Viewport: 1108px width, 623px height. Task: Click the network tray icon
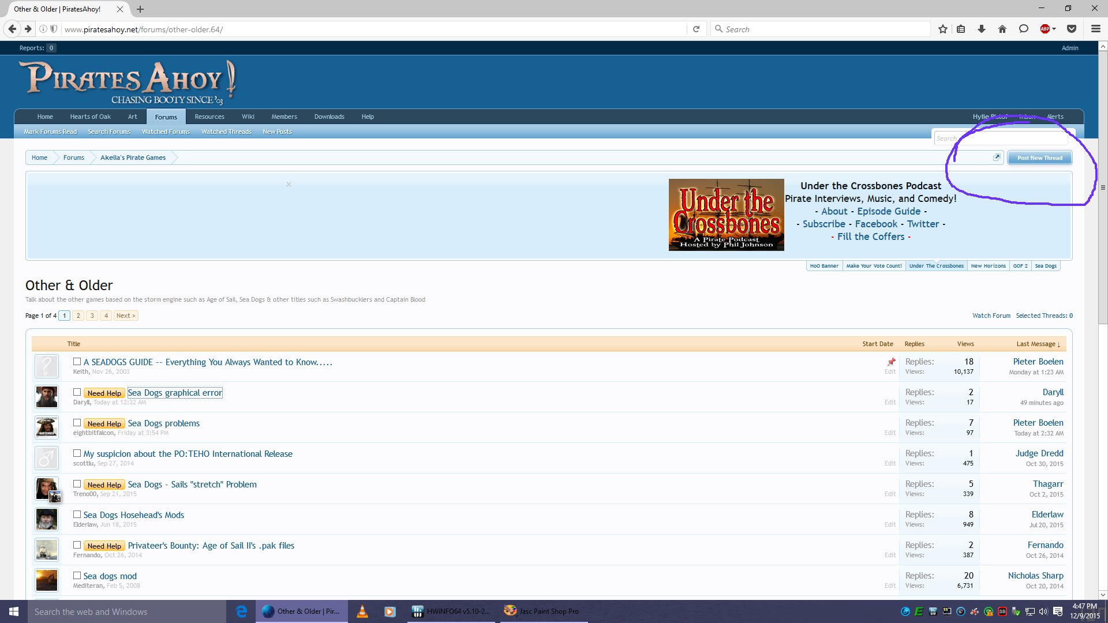pos(1030,611)
